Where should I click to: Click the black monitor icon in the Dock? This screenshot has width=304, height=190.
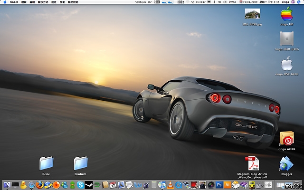[15, 185]
